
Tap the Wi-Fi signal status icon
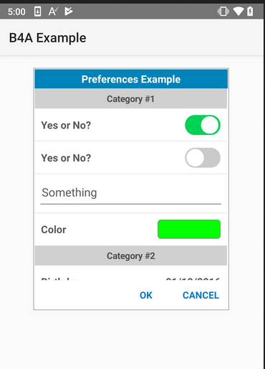tap(238, 11)
